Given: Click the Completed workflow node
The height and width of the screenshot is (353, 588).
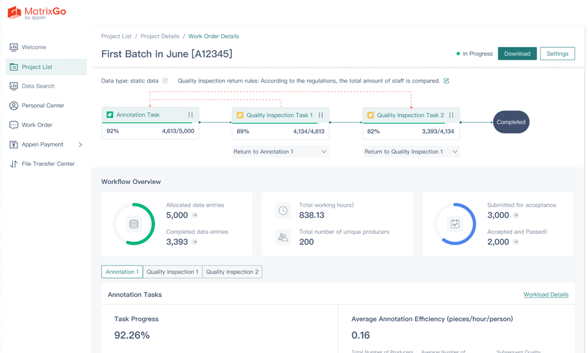Looking at the screenshot, I should (511, 122).
